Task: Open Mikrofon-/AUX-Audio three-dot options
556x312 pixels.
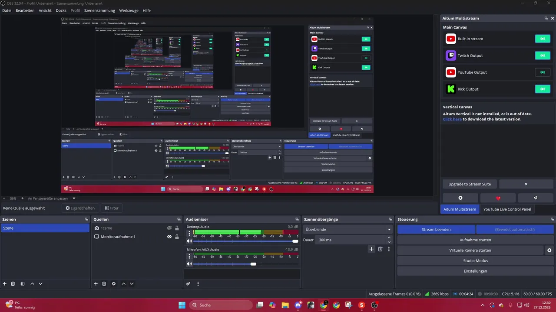Action: click(189, 257)
